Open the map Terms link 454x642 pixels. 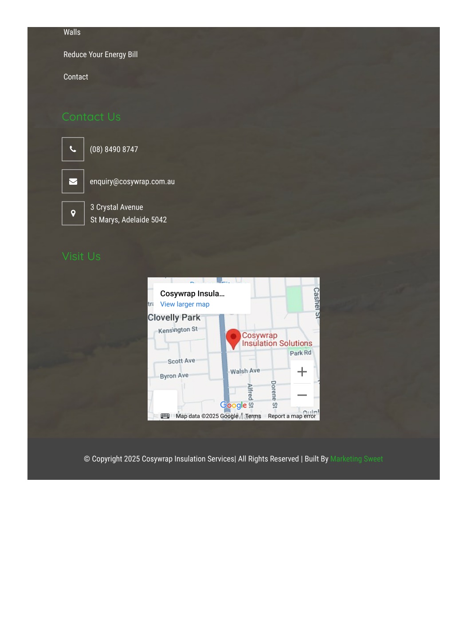(253, 416)
